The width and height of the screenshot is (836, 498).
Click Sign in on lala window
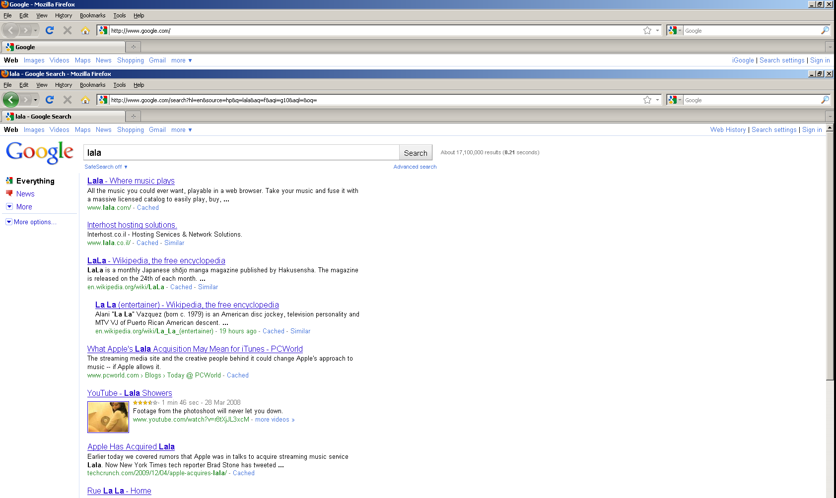pos(812,130)
